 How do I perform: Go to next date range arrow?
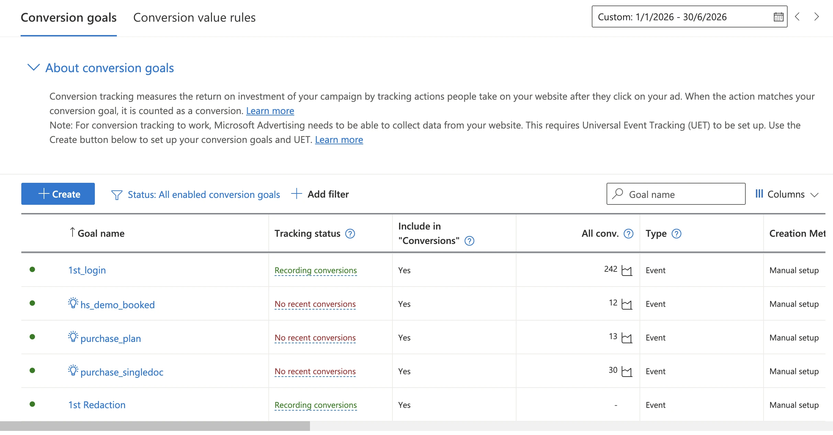tap(817, 16)
